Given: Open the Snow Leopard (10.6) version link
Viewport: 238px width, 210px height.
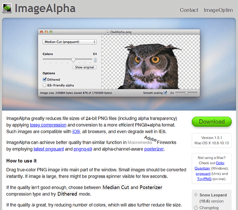Looking at the screenshot, I should (x=213, y=198).
